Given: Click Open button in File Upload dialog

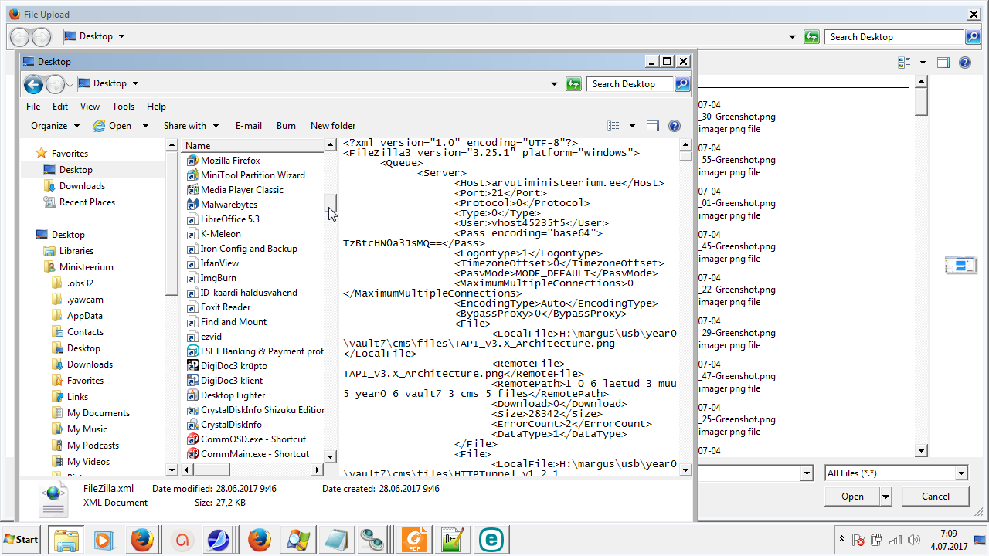Looking at the screenshot, I should tap(852, 497).
